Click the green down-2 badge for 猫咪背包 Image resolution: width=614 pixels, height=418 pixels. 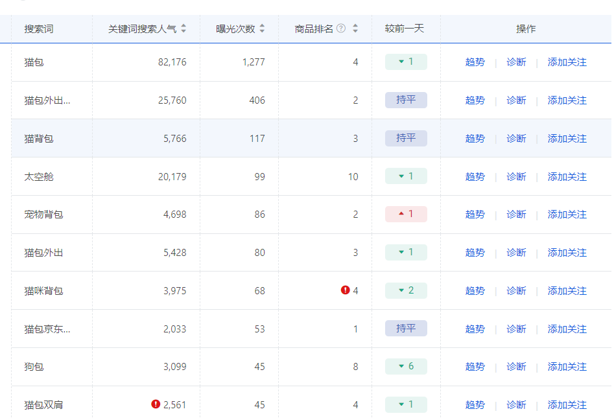(x=406, y=290)
